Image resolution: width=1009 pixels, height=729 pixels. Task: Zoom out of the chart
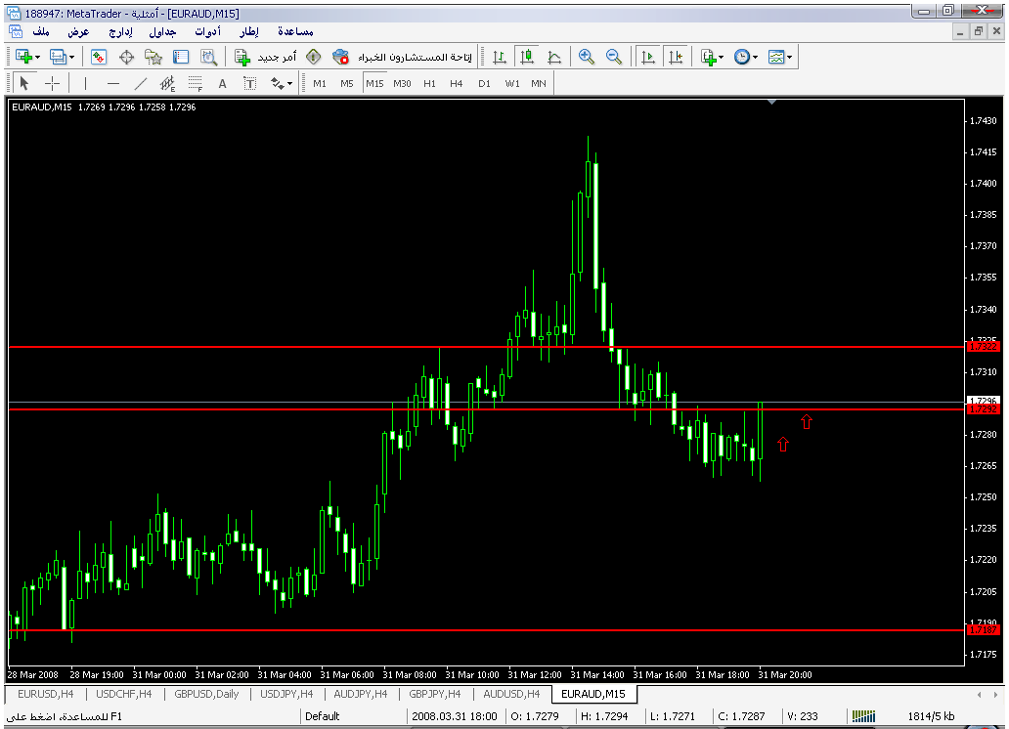[614, 58]
